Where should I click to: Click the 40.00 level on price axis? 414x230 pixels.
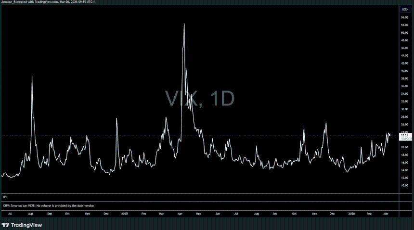pyautogui.click(x=404, y=71)
